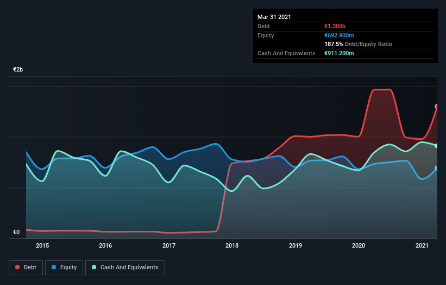Toggle the Cash And Equivalents legend button
This screenshot has height=285, width=446.
pos(125,268)
